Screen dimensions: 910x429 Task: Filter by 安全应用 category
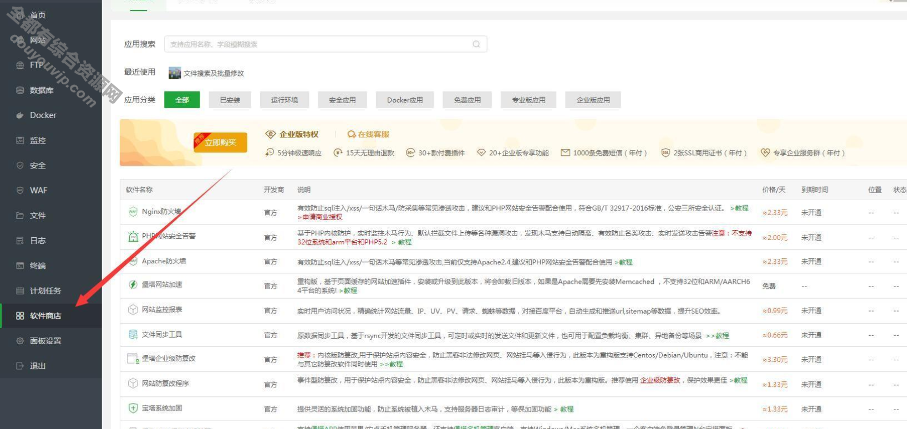(342, 100)
